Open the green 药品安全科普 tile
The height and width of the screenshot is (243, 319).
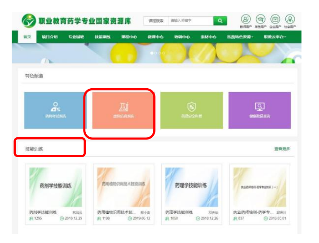191,110
